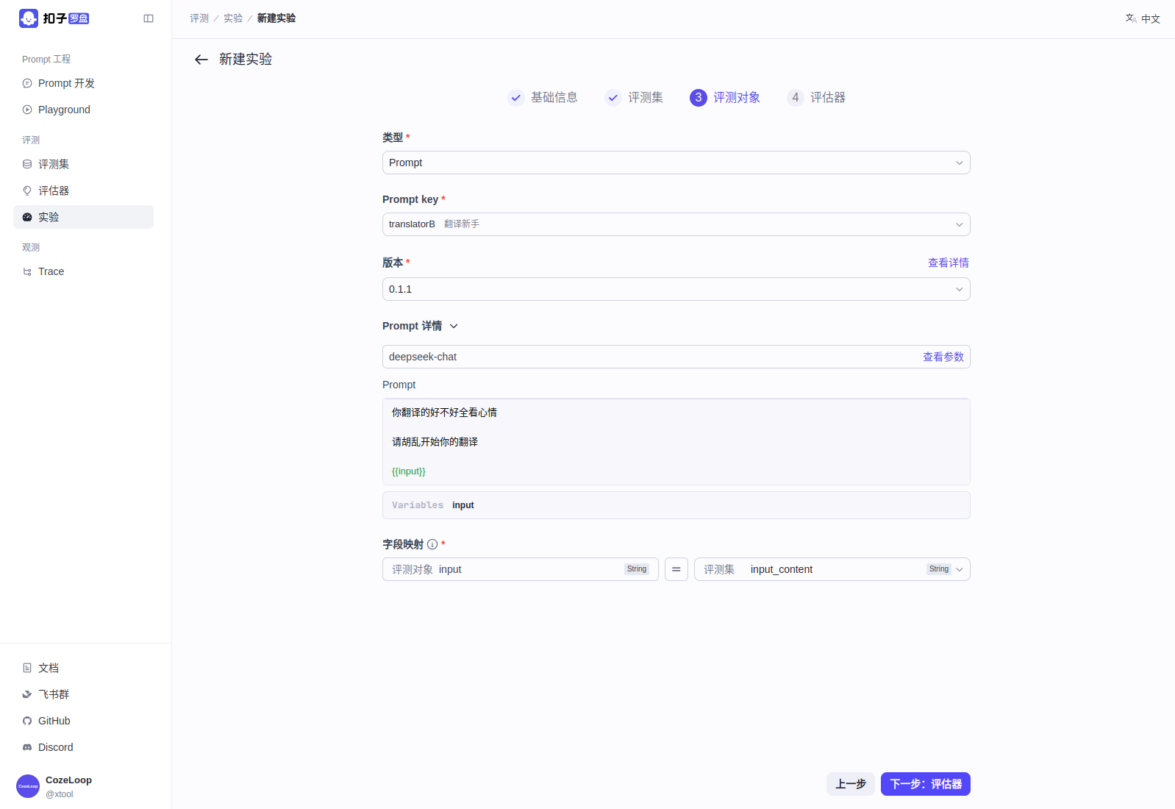Open the Discord link in the sidebar
Screen dimensions: 1175x809
pyautogui.click(x=55, y=747)
